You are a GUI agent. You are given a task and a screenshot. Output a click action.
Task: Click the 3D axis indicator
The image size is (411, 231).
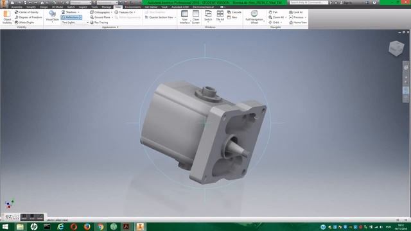9,204
